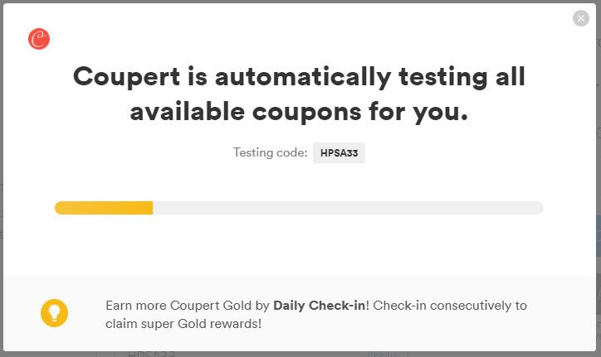Close the Coupert coupon testing popup
This screenshot has height=357, width=601.
(x=581, y=18)
